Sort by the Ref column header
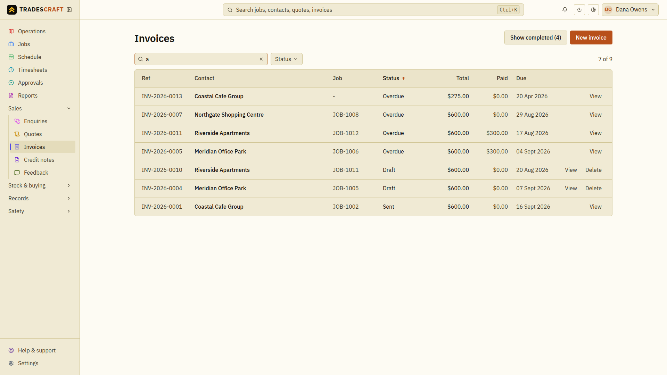Screen dimensions: 667x375 (146, 78)
